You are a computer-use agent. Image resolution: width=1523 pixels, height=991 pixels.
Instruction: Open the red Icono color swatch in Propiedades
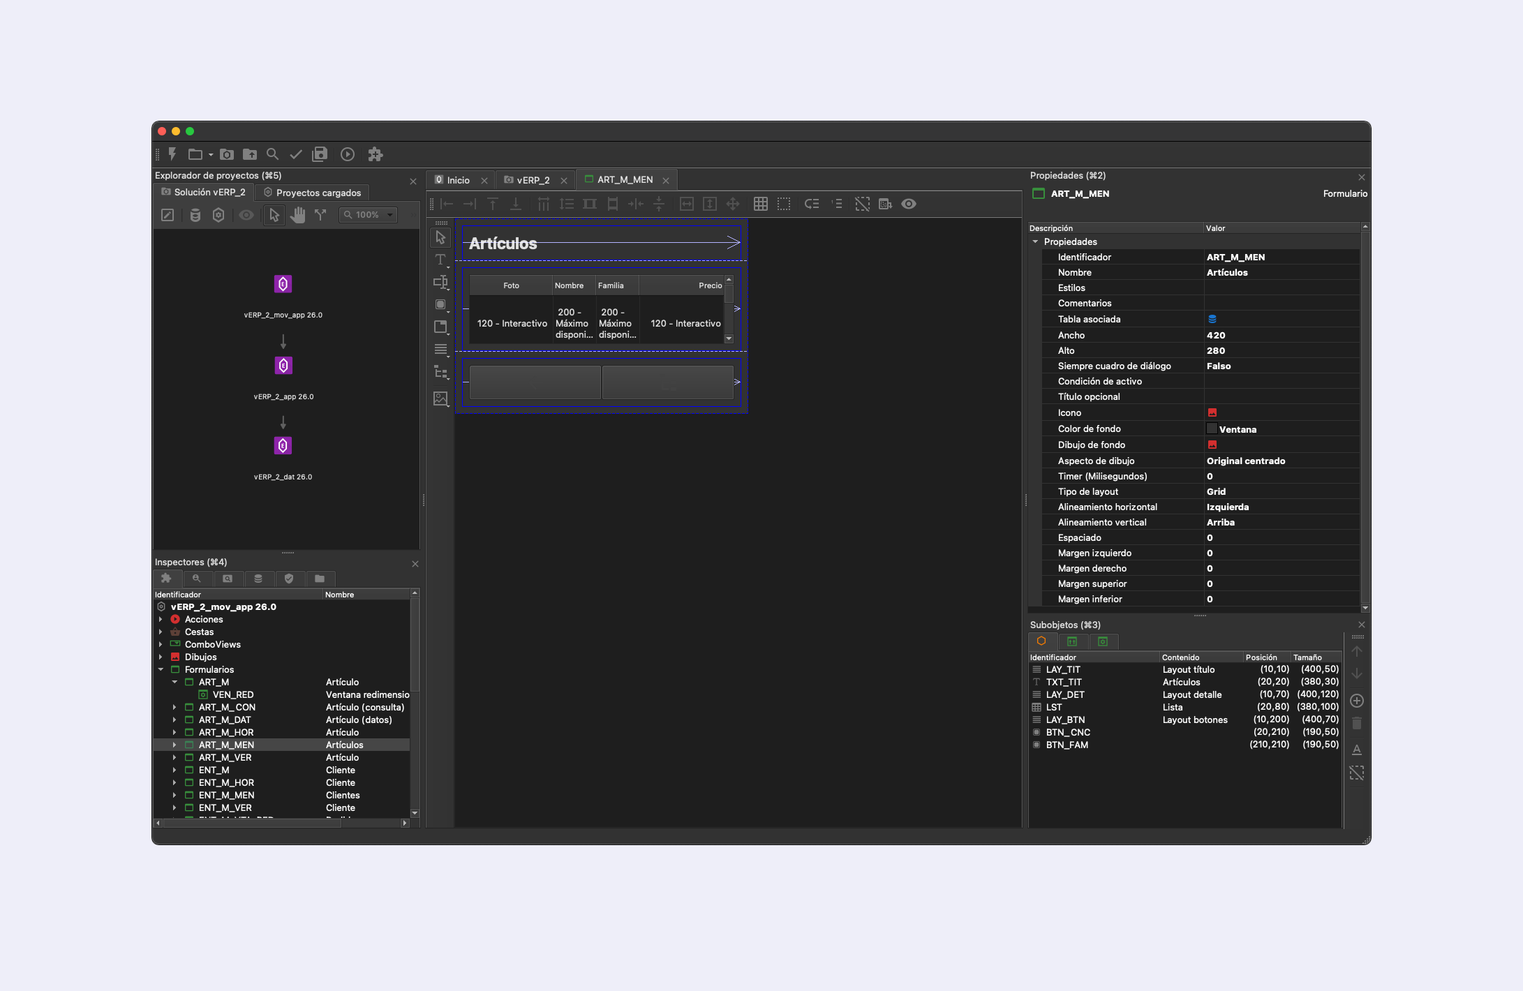point(1212,412)
